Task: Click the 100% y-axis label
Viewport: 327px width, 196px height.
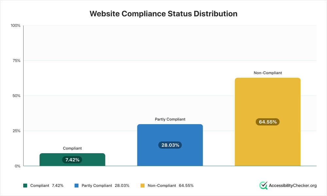Action: pos(16,25)
